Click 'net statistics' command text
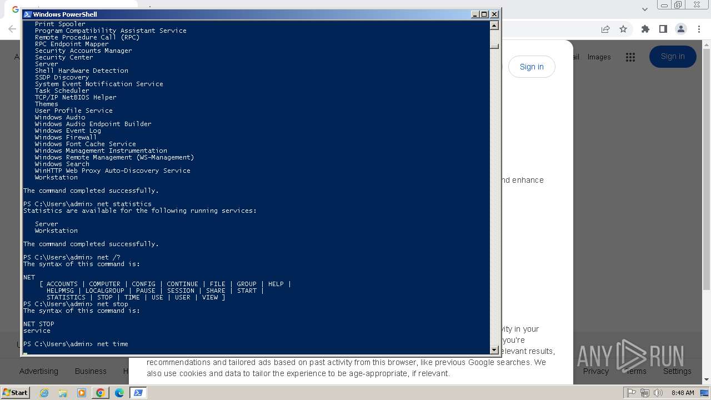This screenshot has width=711, height=400. coord(124,204)
